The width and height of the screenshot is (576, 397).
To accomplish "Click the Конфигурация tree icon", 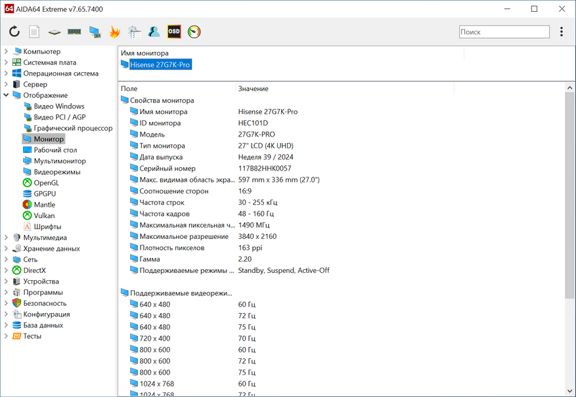I will (x=17, y=314).
